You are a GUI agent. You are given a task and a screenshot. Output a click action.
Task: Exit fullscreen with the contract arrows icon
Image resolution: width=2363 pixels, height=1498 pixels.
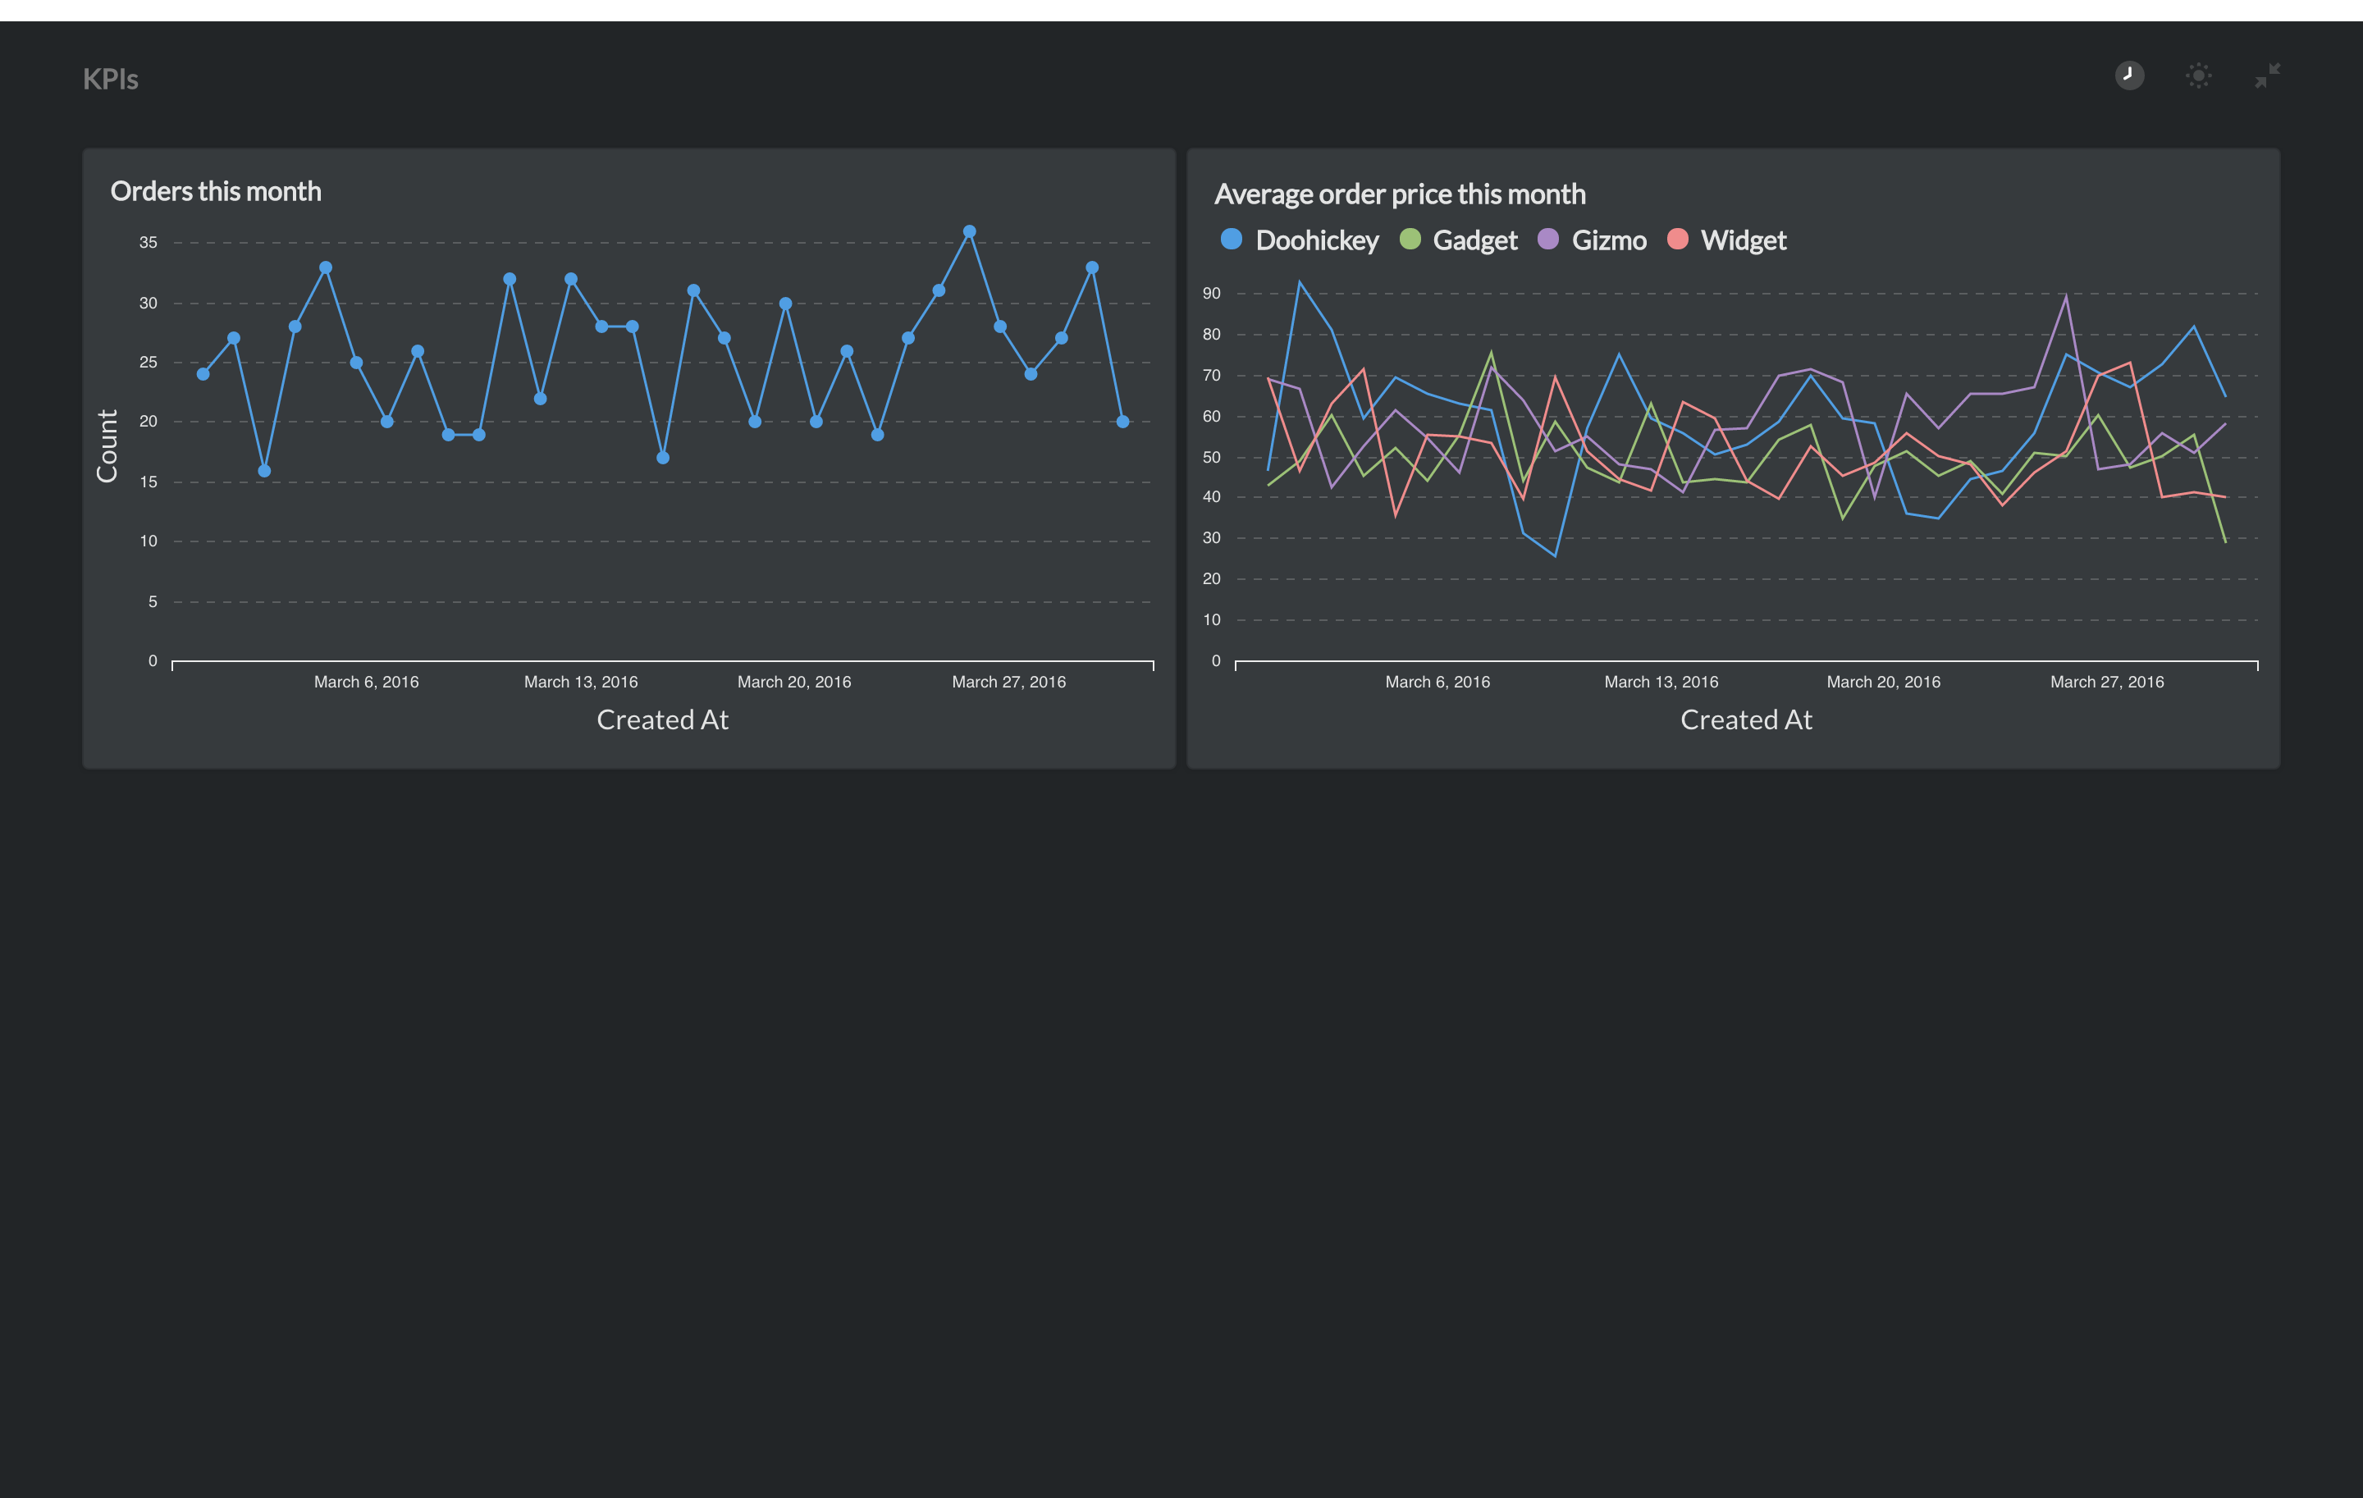coord(2267,75)
